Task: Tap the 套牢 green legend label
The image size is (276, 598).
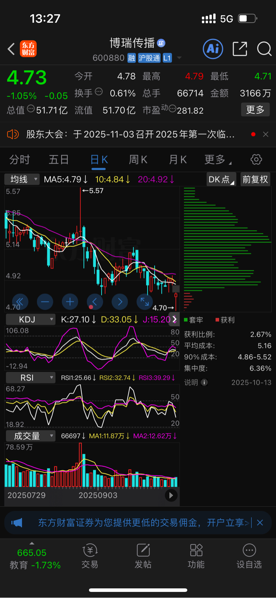Action: tap(194, 320)
